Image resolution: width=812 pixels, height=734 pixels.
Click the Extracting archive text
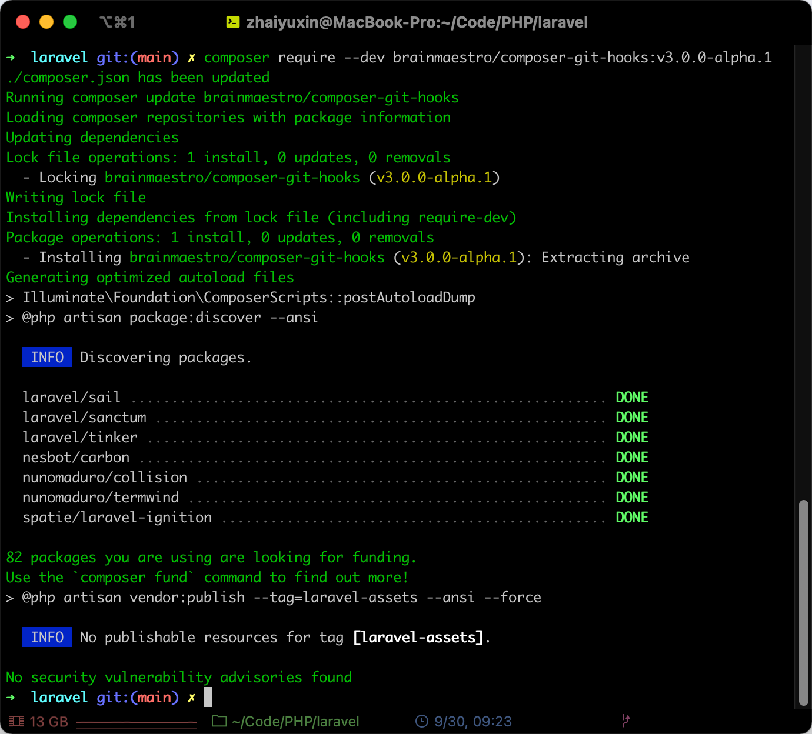pyautogui.click(x=615, y=258)
